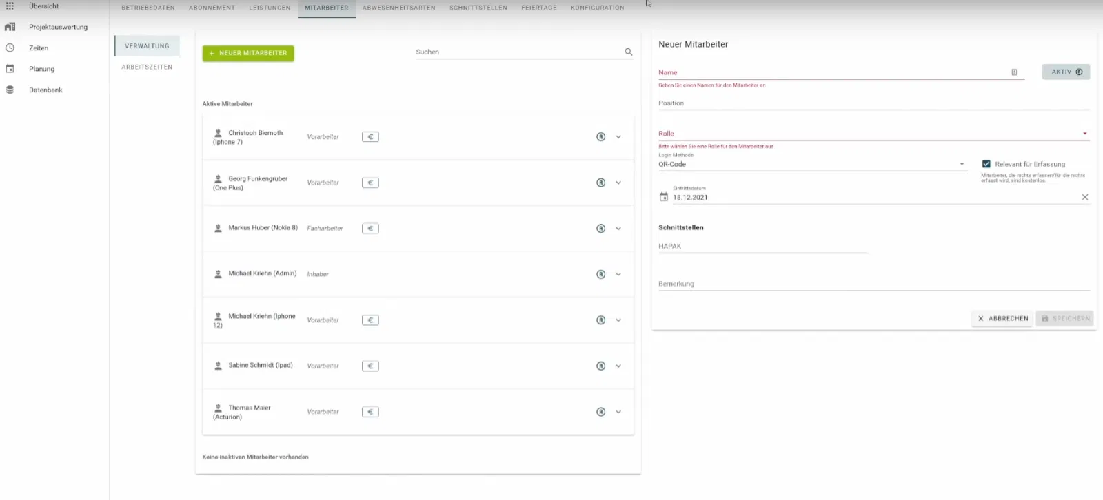Toggle the AKTIV status button
The width and height of the screenshot is (1103, 500).
(1066, 72)
